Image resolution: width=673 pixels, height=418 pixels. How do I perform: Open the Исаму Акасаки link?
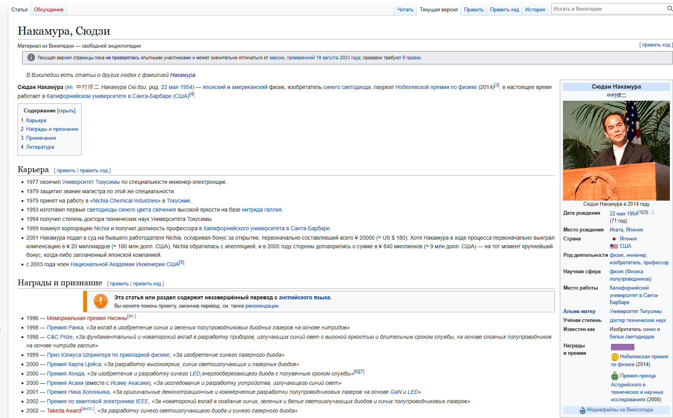coord(130,383)
